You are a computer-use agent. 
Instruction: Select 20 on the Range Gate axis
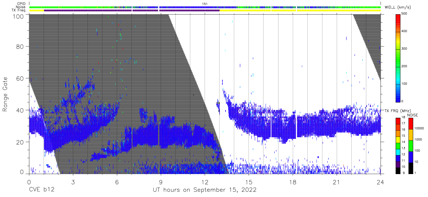click(20, 142)
